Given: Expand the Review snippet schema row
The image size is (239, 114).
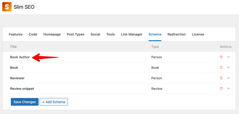Looking at the screenshot, I should (228, 88).
